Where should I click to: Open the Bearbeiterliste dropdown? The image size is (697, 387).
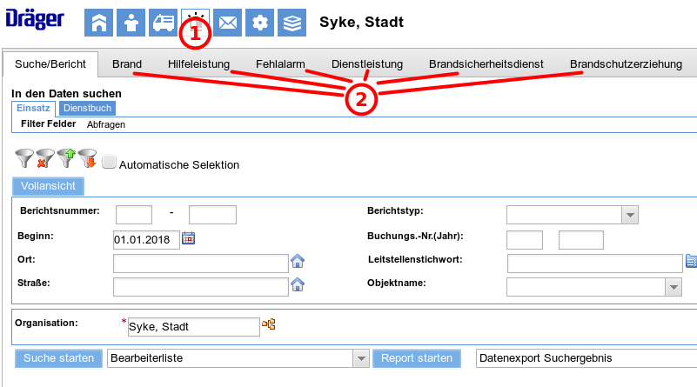tap(360, 358)
